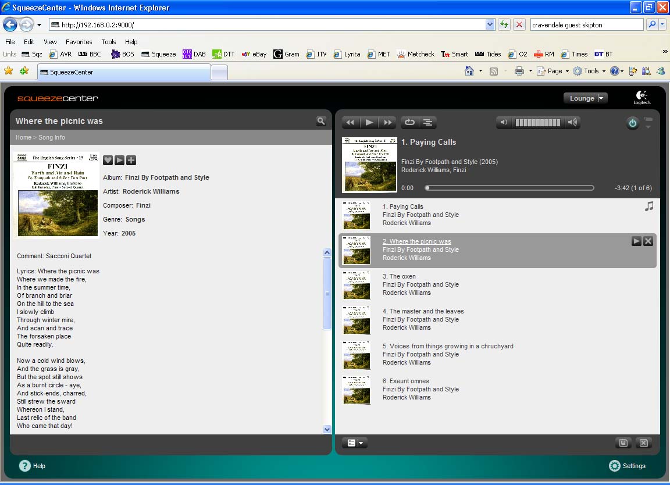Remove 'Where the picnic was' from playlist
Screen dimensions: 670x485
[x=648, y=241]
